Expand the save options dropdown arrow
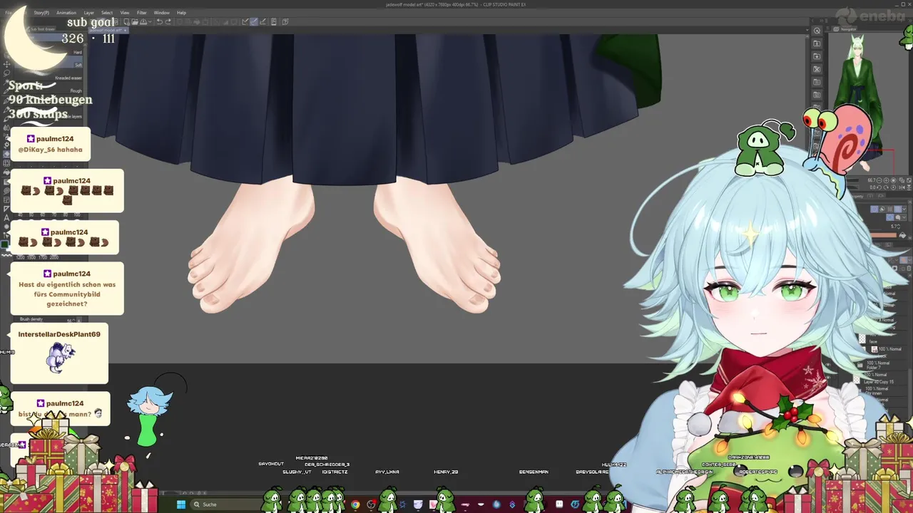 coord(150,21)
